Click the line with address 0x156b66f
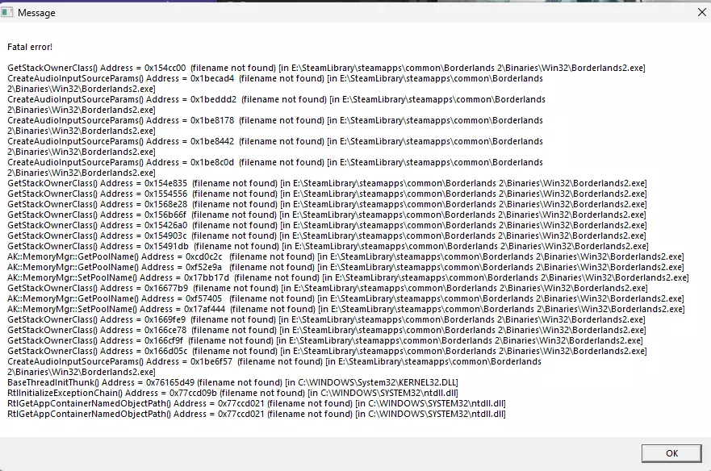Screen dimensions: 711x471 point(327,215)
